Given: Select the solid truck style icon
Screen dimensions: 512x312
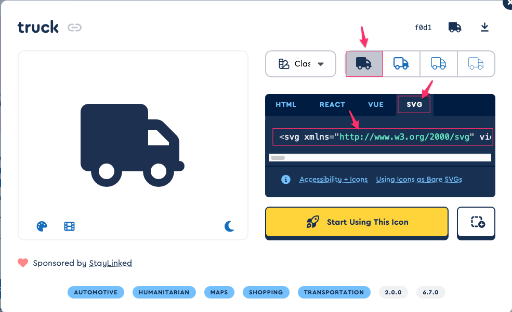Looking at the screenshot, I should 364,64.
